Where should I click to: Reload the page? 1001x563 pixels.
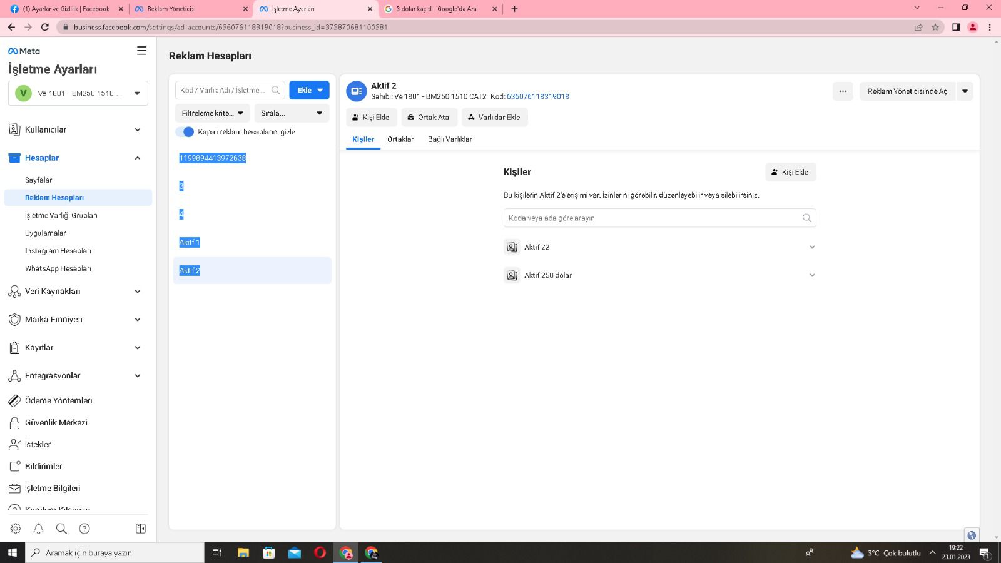coord(45,27)
